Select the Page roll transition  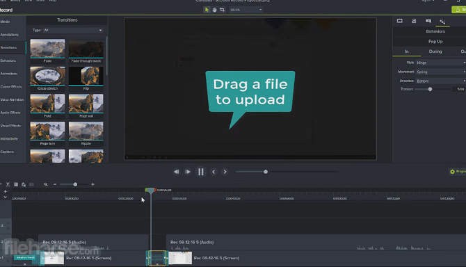click(x=86, y=104)
